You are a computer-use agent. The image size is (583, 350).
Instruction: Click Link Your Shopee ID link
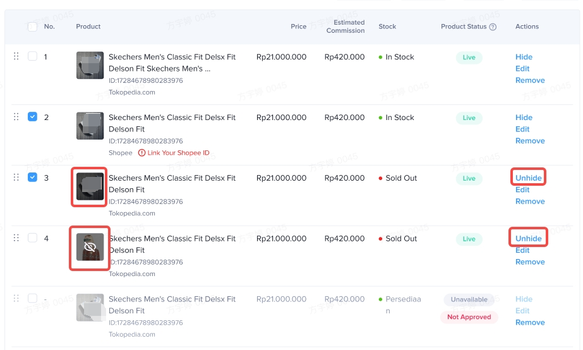pos(178,153)
